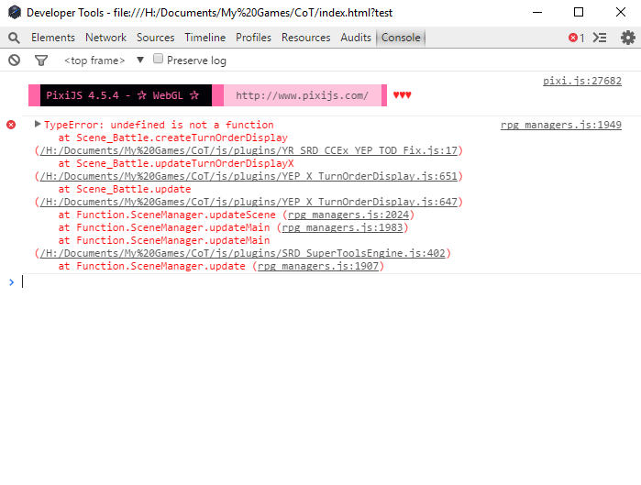Open the YEP_X_TurnOrderDisplay.js:651 link
Screen dimensions: 641x485
coord(249,177)
